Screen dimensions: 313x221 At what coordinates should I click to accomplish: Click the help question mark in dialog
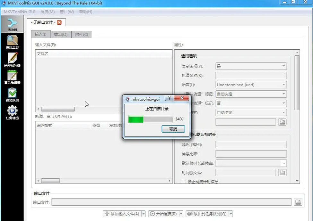click(x=170, y=98)
